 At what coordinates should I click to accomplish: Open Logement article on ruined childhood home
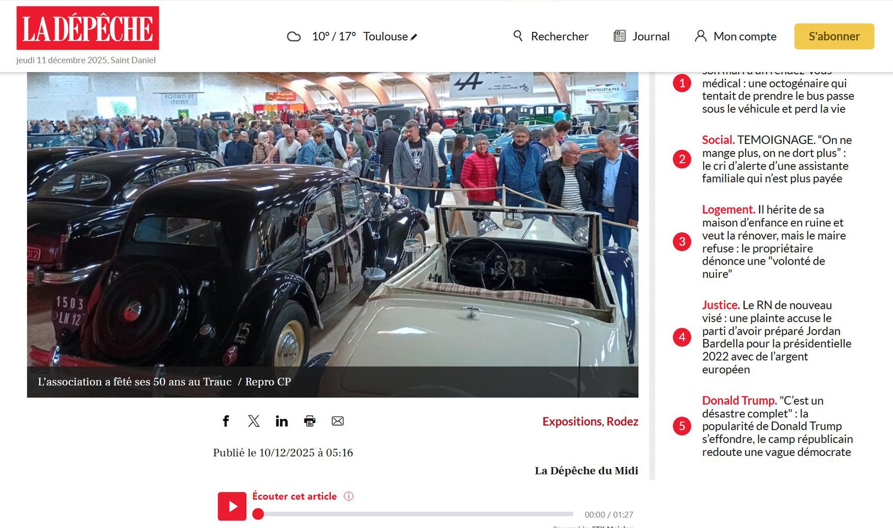click(774, 242)
